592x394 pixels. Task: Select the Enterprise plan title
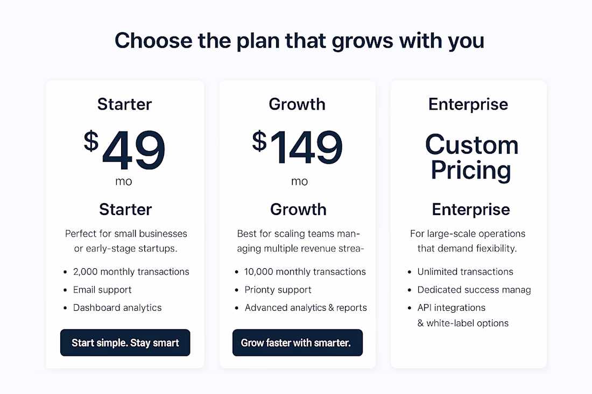point(468,104)
